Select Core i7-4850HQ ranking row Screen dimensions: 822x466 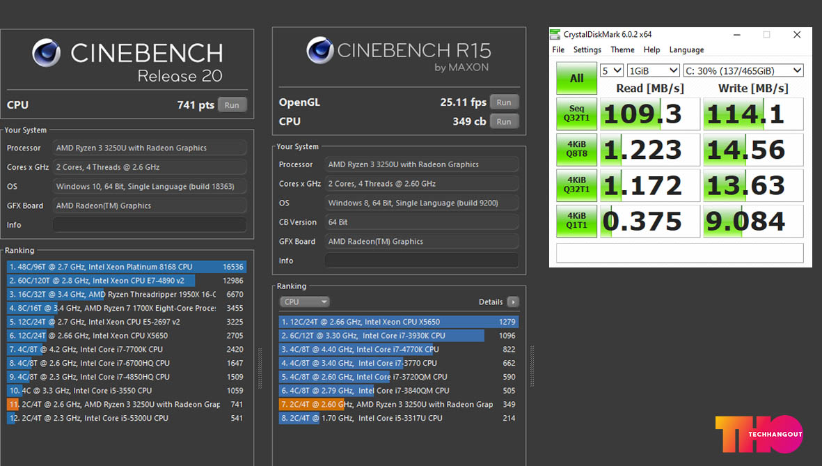pyautogui.click(x=127, y=377)
